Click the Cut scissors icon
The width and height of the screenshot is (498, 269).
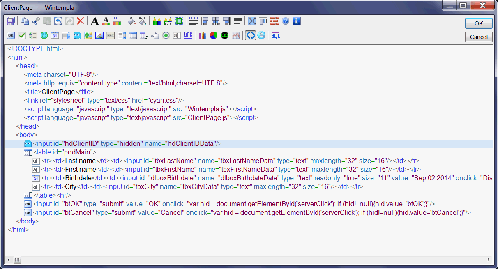[x=36, y=21]
